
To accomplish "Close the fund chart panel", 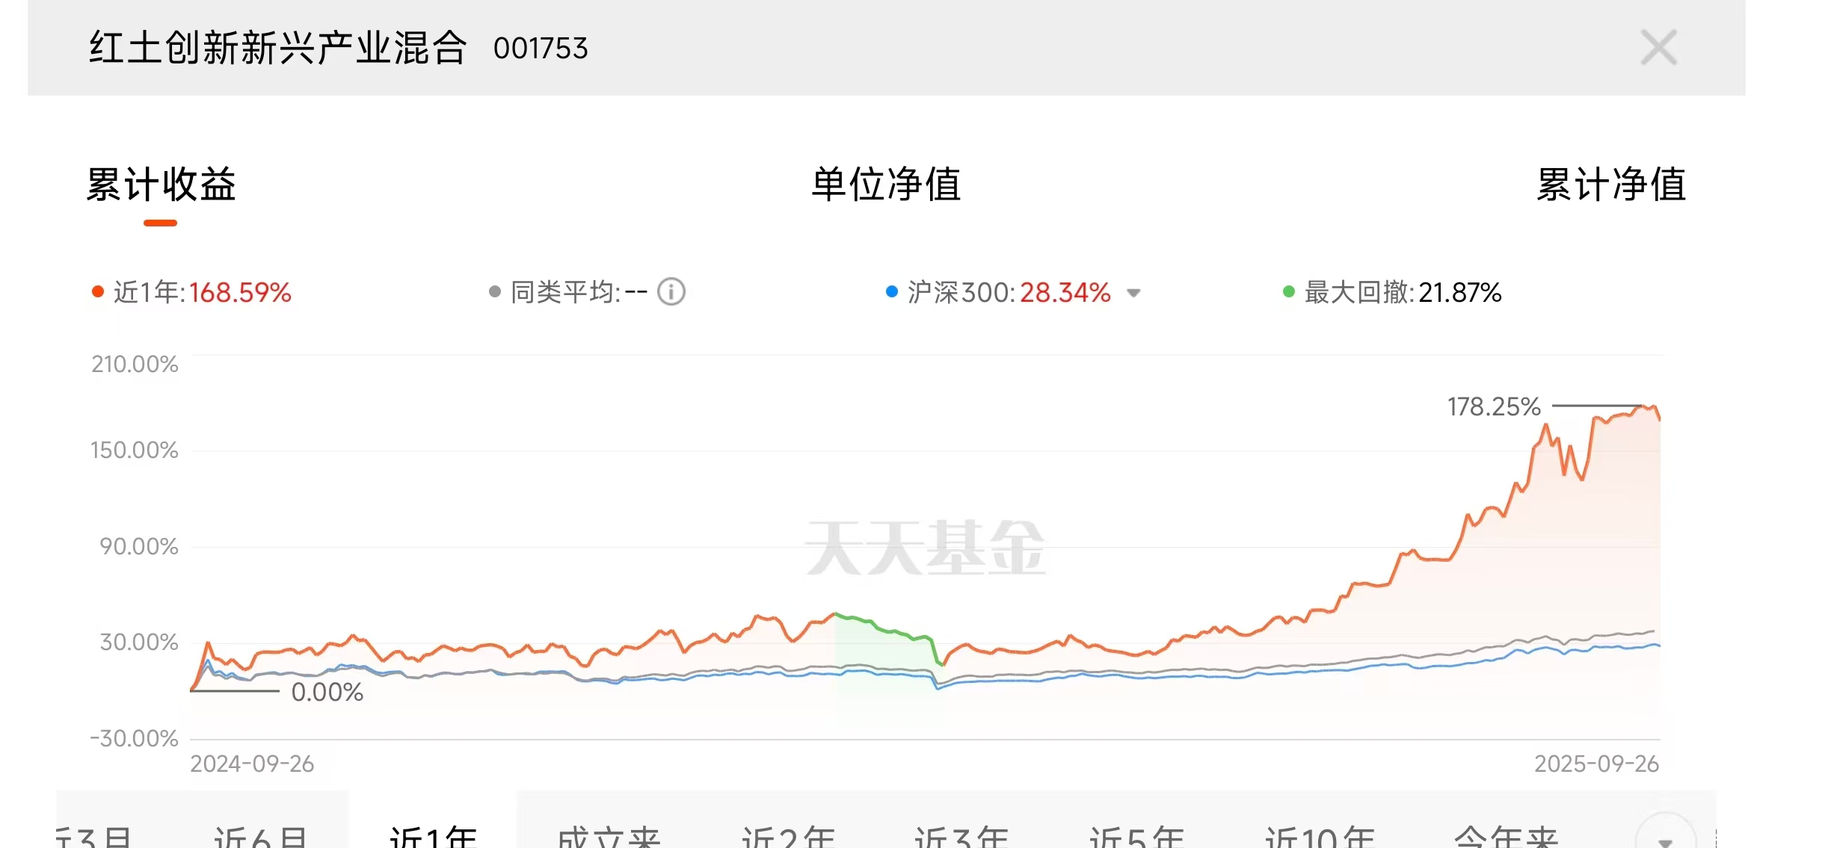I will 1658,48.
